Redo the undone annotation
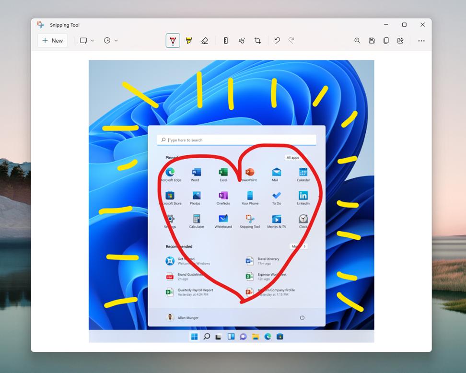 coord(291,40)
